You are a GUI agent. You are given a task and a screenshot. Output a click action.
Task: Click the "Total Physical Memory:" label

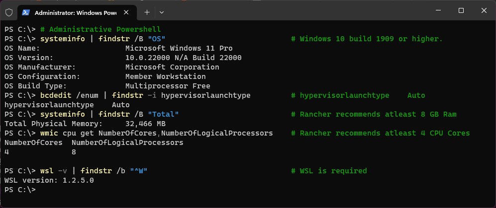(x=53, y=124)
